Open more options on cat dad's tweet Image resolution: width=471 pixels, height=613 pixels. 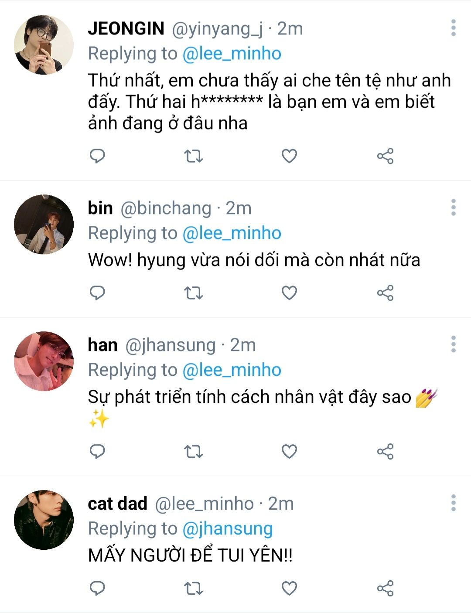[454, 503]
